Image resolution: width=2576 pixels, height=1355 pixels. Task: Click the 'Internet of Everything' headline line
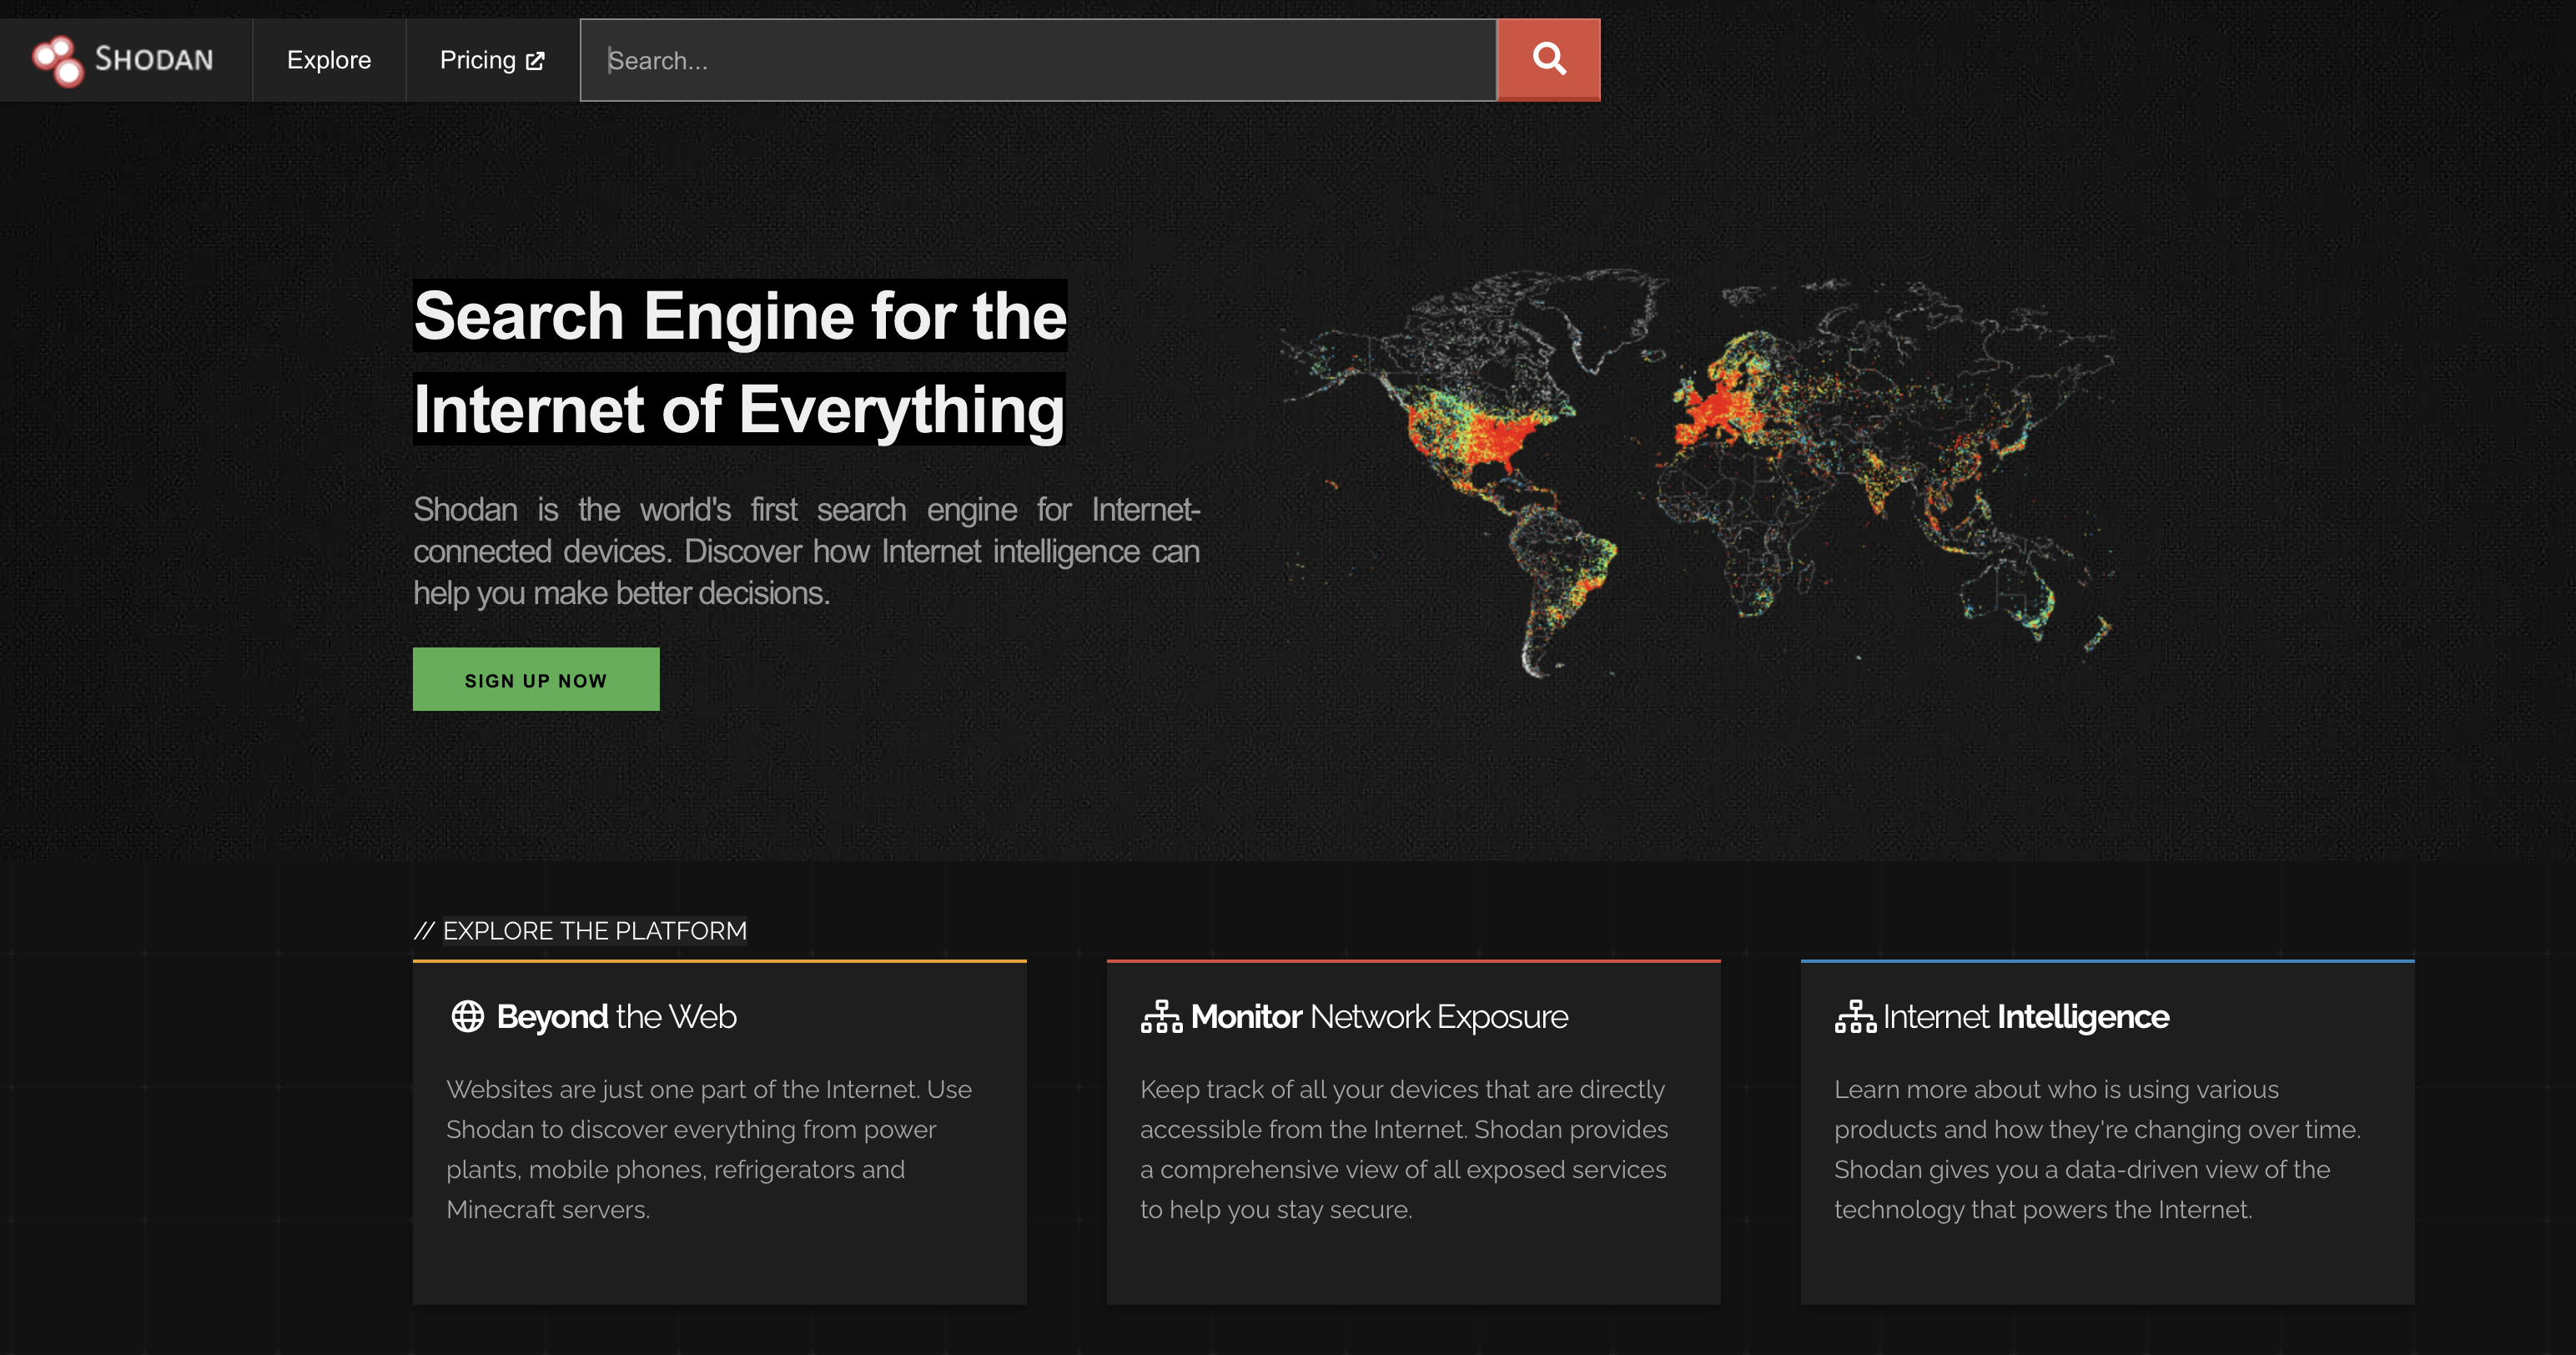click(x=739, y=409)
